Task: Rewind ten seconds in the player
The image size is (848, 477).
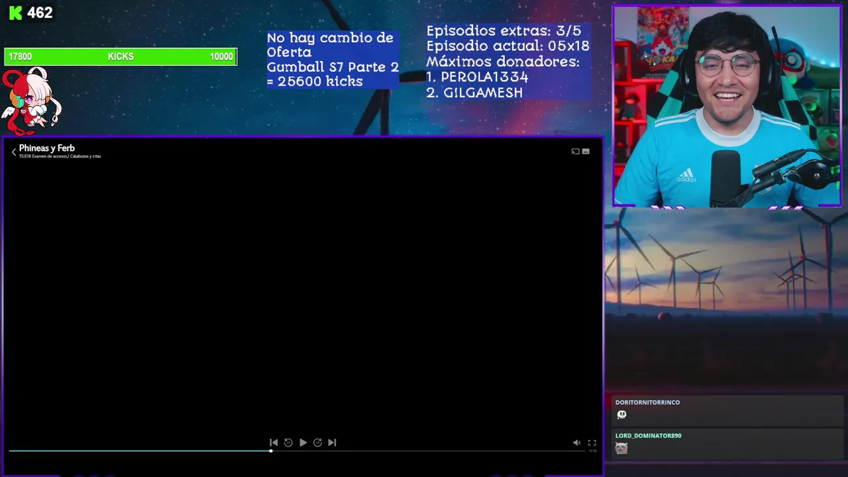Action: (288, 443)
